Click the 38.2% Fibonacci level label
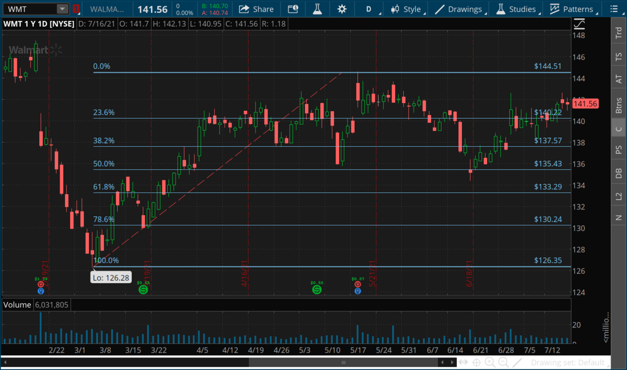This screenshot has width=627, height=370. point(103,141)
